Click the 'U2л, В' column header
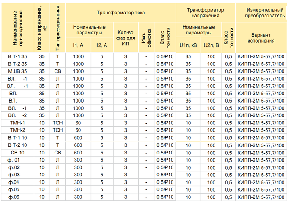Viewport: 287px width, 201px height. pyautogui.click(x=211, y=45)
